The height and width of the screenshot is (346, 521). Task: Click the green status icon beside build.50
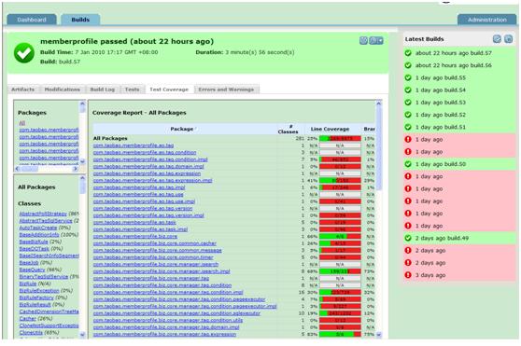(x=408, y=164)
